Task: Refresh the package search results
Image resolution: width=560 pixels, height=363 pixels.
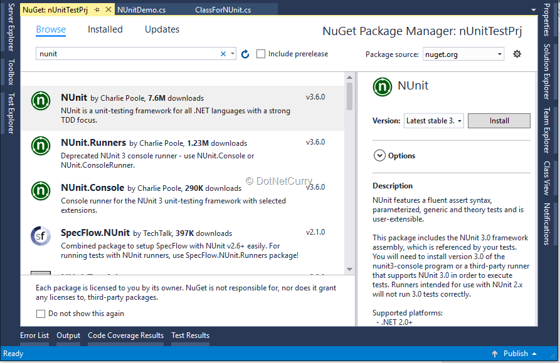Action: (x=245, y=54)
